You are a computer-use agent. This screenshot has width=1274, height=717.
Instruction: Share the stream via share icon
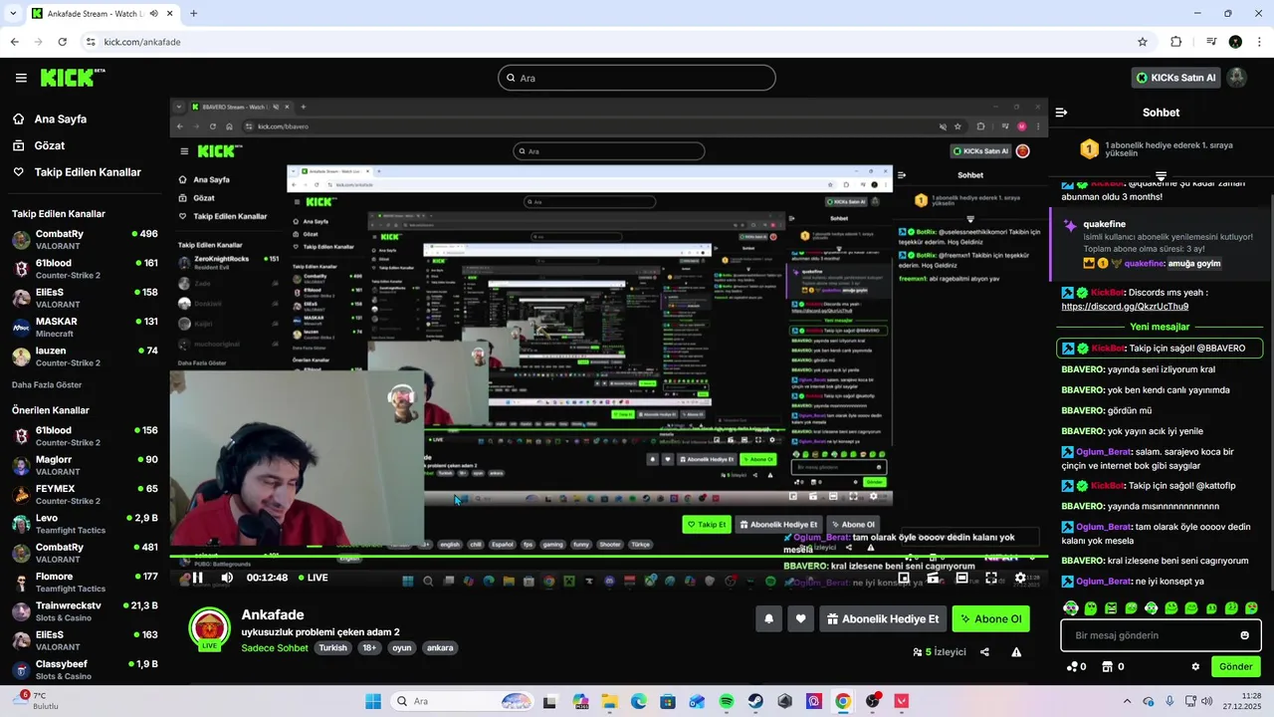pos(984,652)
